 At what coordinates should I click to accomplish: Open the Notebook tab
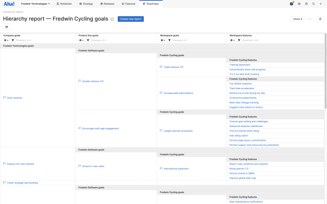click(64, 4)
